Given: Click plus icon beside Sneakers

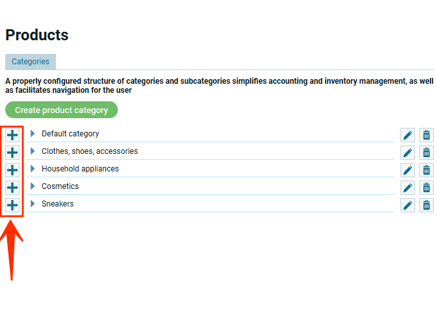Looking at the screenshot, I should point(12,205).
